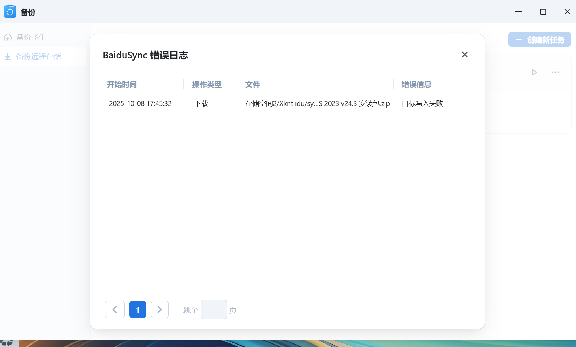Viewport: 576px width, 347px height.
Task: Click the 开始时间 column header
Action: coord(122,85)
